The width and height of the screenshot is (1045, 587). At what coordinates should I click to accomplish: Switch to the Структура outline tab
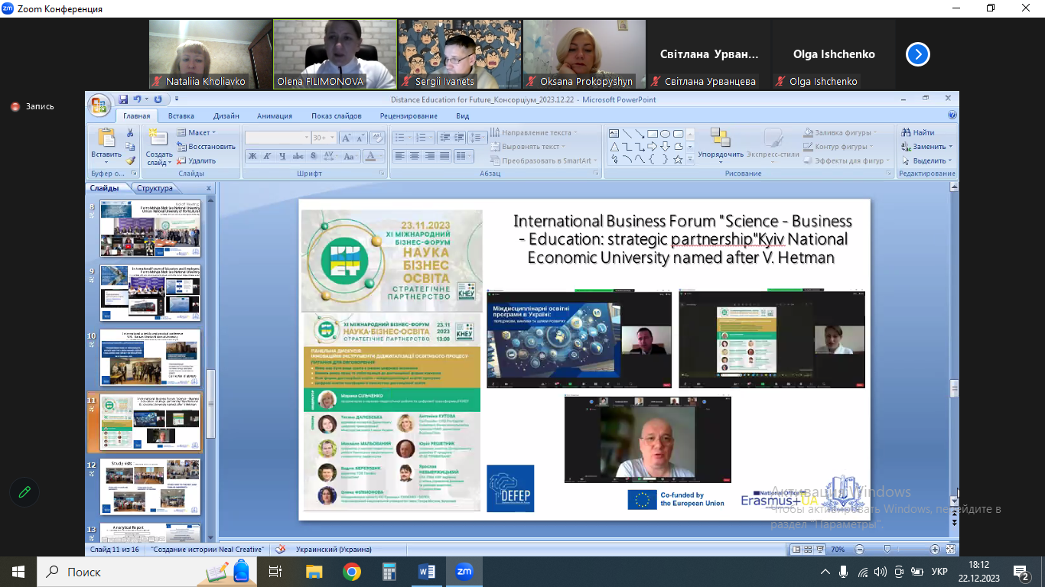click(x=155, y=188)
